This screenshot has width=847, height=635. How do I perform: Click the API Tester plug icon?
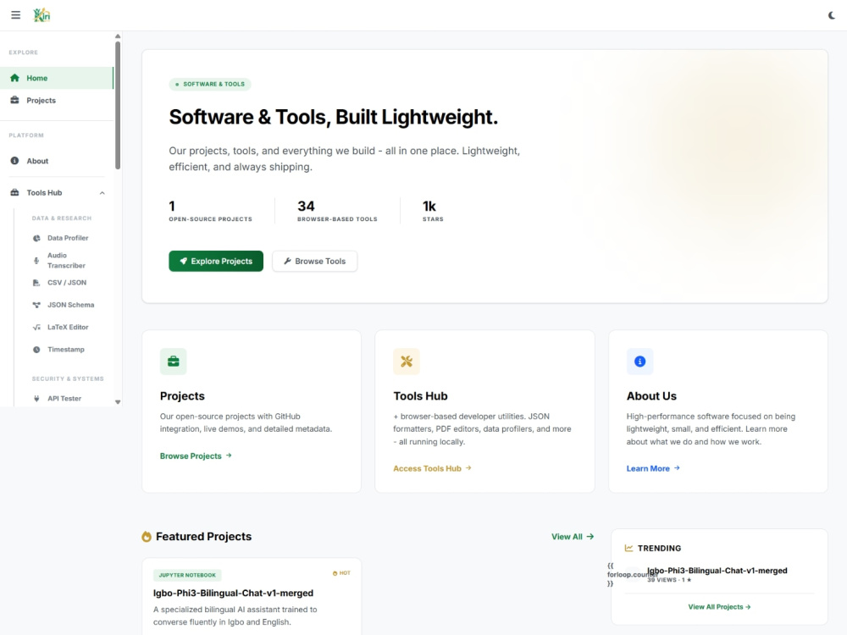click(36, 399)
